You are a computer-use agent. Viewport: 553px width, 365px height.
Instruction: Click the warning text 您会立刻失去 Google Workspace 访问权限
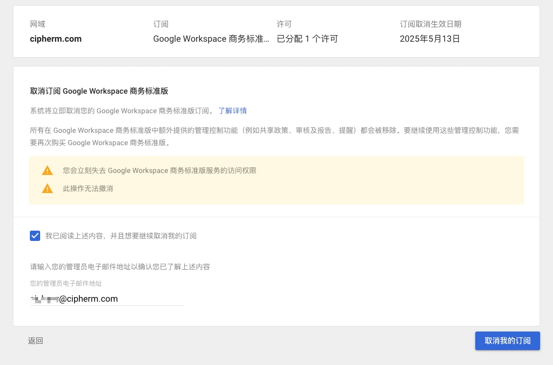(160, 171)
